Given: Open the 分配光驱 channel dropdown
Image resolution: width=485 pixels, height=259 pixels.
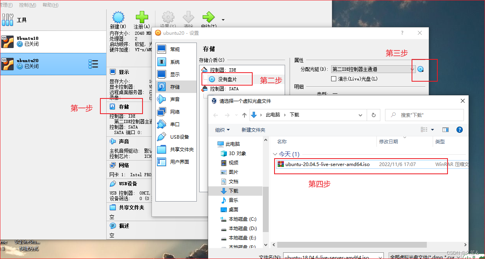Looking at the screenshot, I should 373,69.
